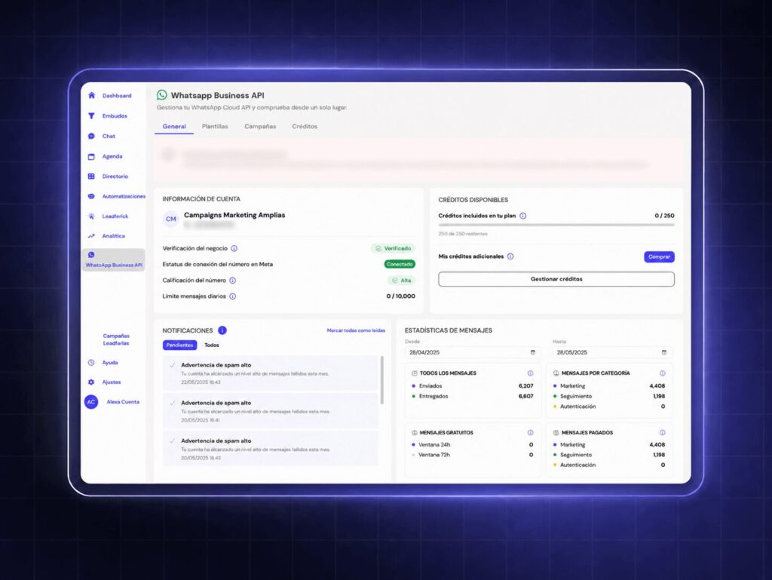Open the Créditos tab

[305, 127]
